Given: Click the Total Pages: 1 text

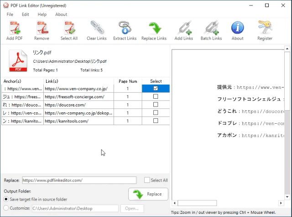Looking at the screenshot, I should (45, 70).
